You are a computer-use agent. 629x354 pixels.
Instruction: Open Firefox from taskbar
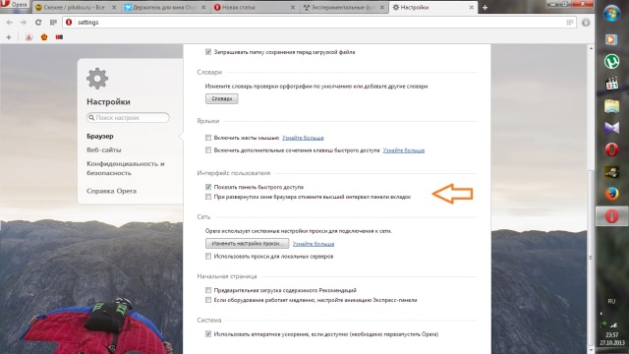point(611,195)
